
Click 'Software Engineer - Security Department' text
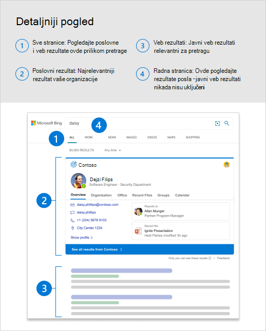point(120,185)
